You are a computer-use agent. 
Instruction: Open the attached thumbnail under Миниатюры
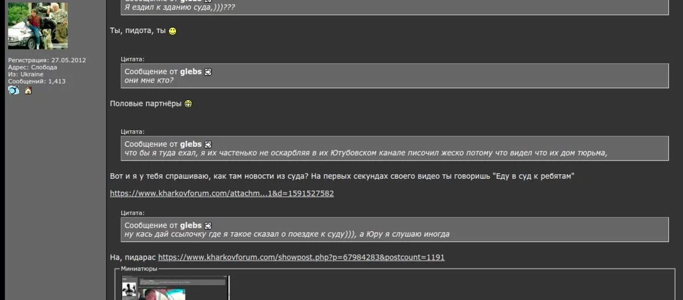pyautogui.click(x=176, y=288)
